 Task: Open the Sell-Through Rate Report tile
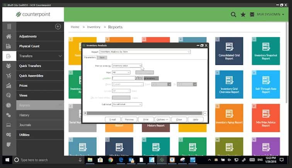(266, 84)
